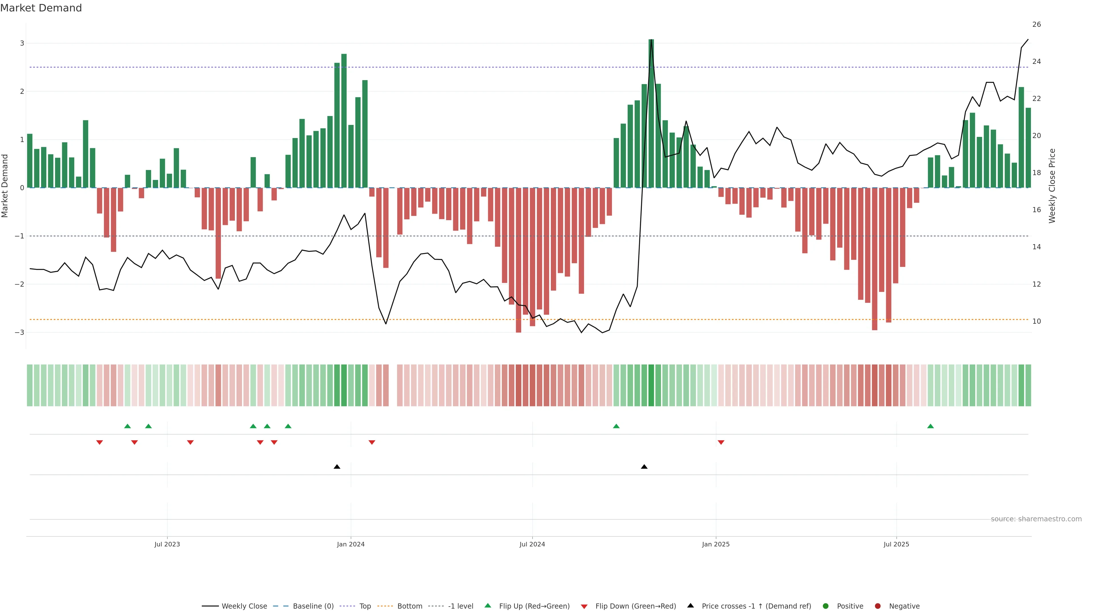This screenshot has height=616, width=1096.
Task: Click the Market Demand chart title
Action: pyautogui.click(x=41, y=8)
